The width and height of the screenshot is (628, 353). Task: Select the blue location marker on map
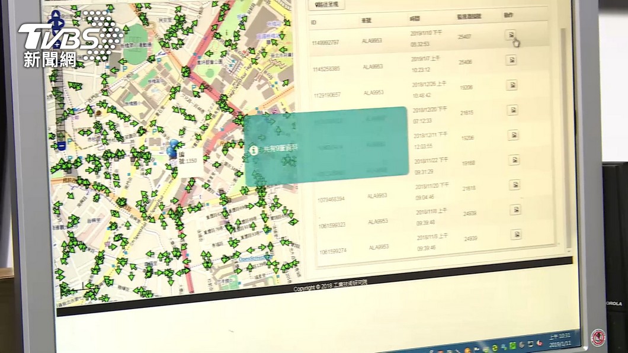172,149
